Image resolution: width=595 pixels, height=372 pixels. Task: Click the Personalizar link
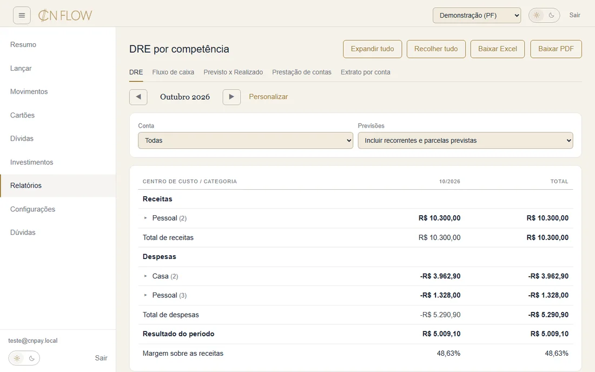[x=268, y=97]
